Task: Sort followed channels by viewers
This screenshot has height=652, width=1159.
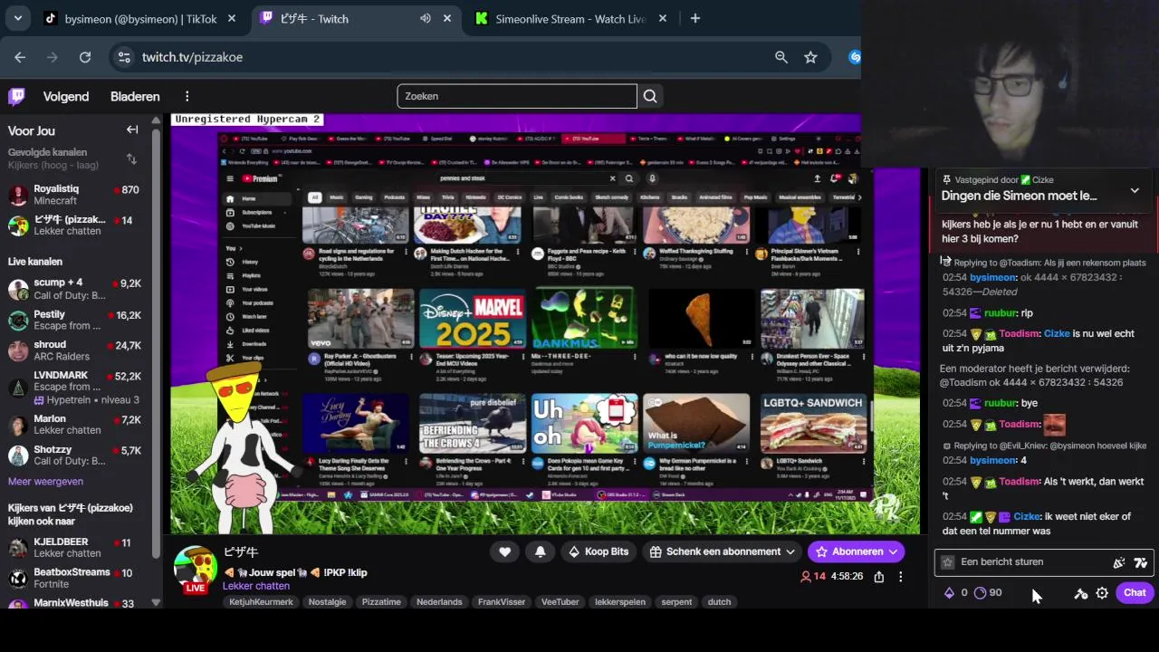Action: click(131, 159)
